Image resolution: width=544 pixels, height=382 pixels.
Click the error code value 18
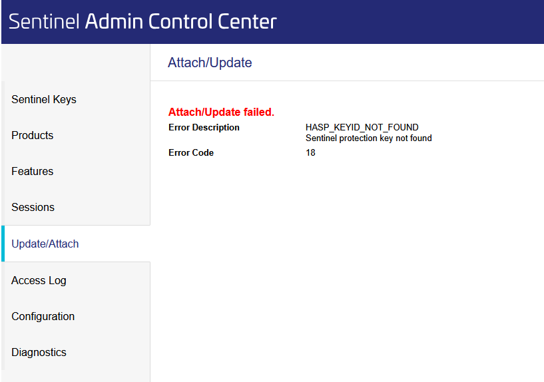coord(310,153)
